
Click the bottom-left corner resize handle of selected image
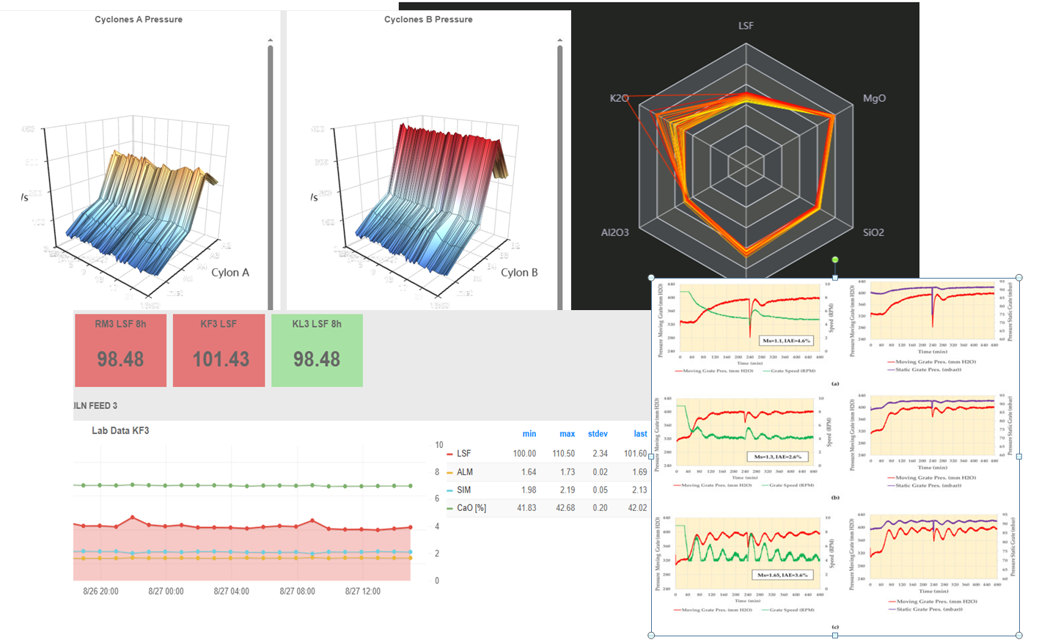(651, 635)
